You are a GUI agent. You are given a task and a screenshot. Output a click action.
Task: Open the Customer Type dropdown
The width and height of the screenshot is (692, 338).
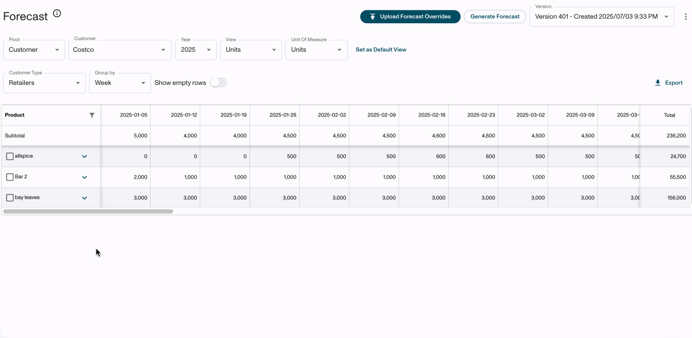pos(45,83)
